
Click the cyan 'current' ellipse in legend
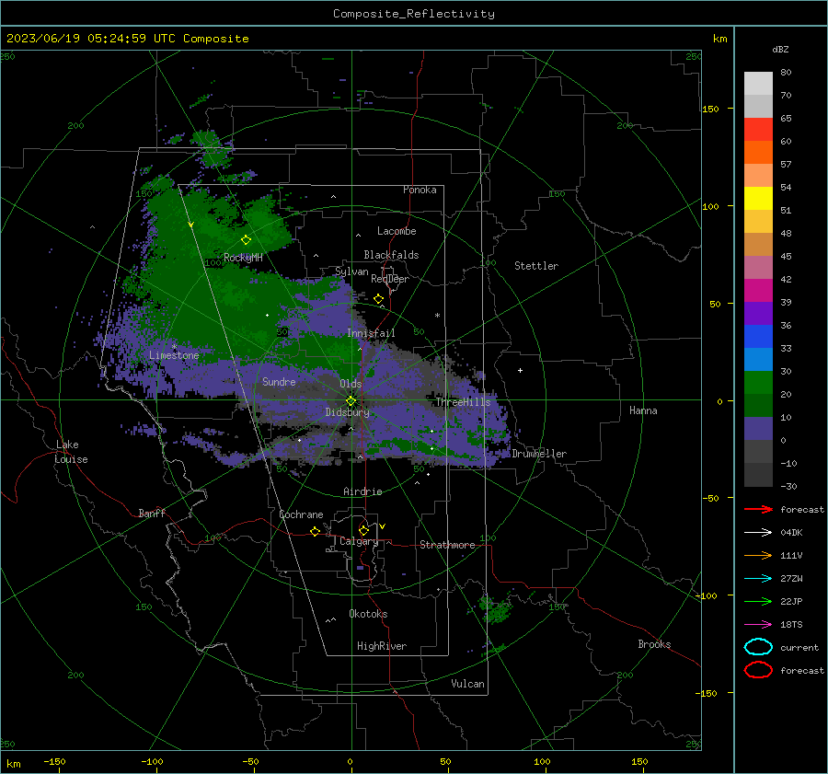(758, 647)
